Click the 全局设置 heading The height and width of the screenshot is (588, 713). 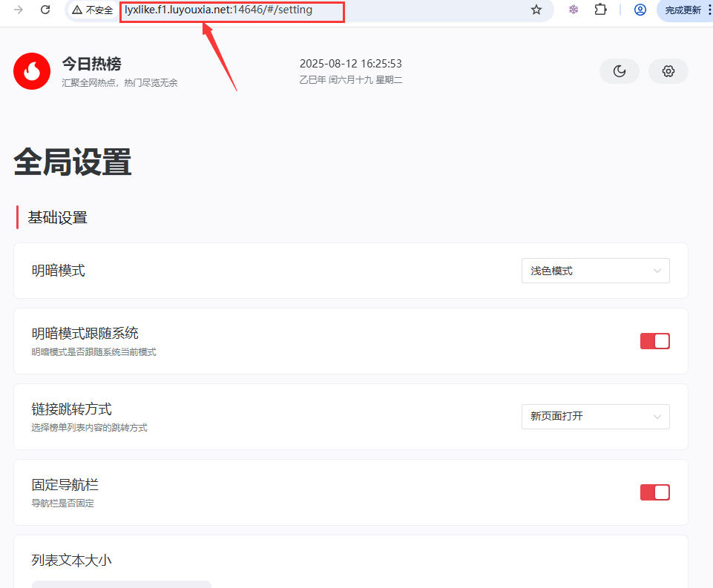tap(73, 162)
